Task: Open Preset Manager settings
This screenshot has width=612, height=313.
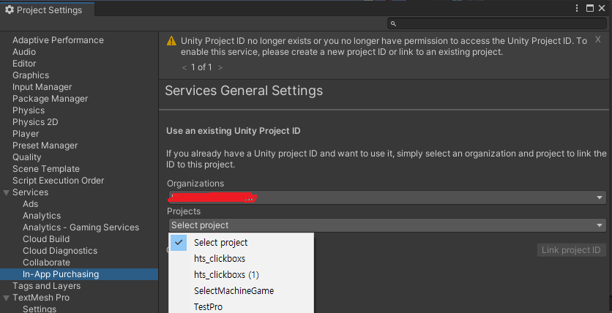Action: point(45,146)
